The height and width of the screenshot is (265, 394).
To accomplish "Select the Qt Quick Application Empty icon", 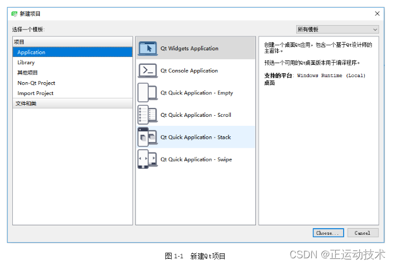I will tap(148, 92).
